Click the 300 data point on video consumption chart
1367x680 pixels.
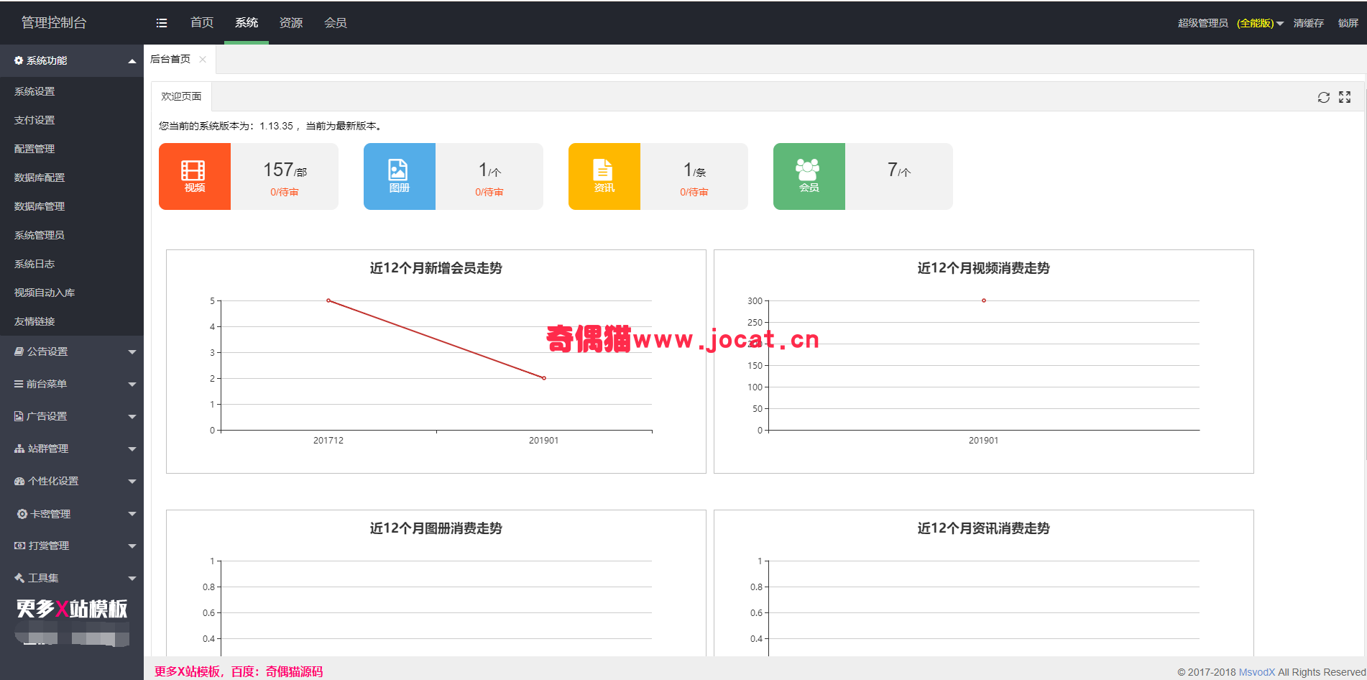(x=984, y=300)
